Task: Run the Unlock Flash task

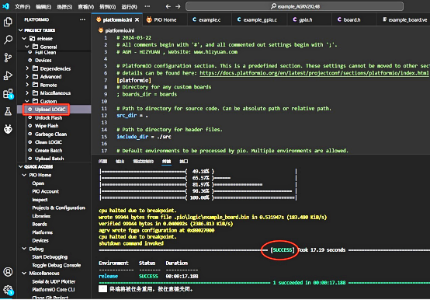Action: click(49, 118)
